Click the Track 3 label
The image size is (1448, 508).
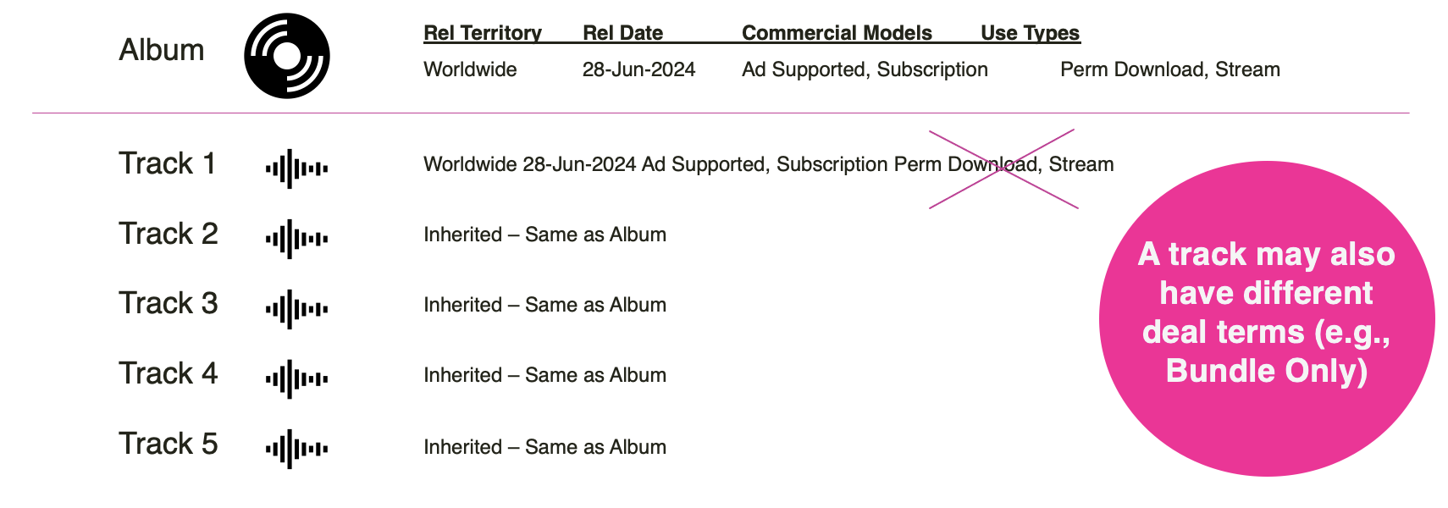168,303
